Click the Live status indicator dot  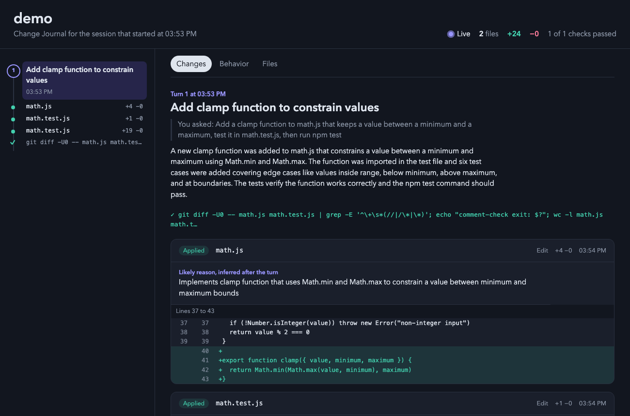pos(451,34)
